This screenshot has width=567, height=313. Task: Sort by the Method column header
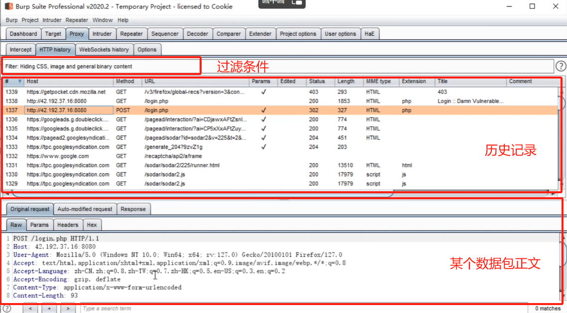[127, 81]
